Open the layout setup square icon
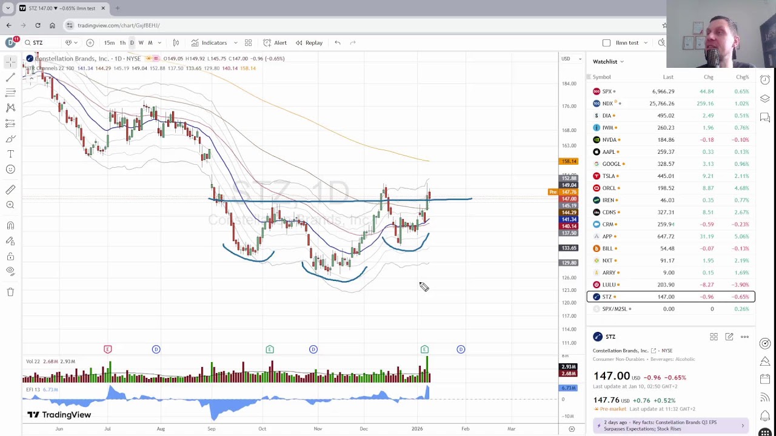776x436 pixels. pyautogui.click(x=606, y=42)
